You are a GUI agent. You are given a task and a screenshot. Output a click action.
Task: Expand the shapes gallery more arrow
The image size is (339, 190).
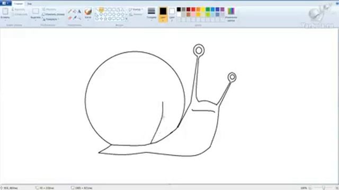(x=127, y=19)
